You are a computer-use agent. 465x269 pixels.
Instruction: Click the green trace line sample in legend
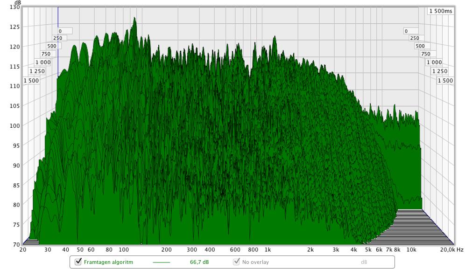(162, 262)
